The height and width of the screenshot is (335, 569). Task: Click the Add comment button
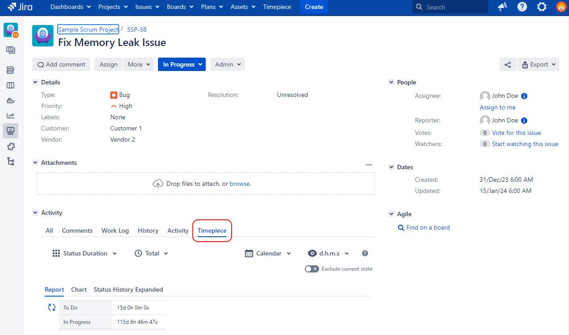pos(61,64)
